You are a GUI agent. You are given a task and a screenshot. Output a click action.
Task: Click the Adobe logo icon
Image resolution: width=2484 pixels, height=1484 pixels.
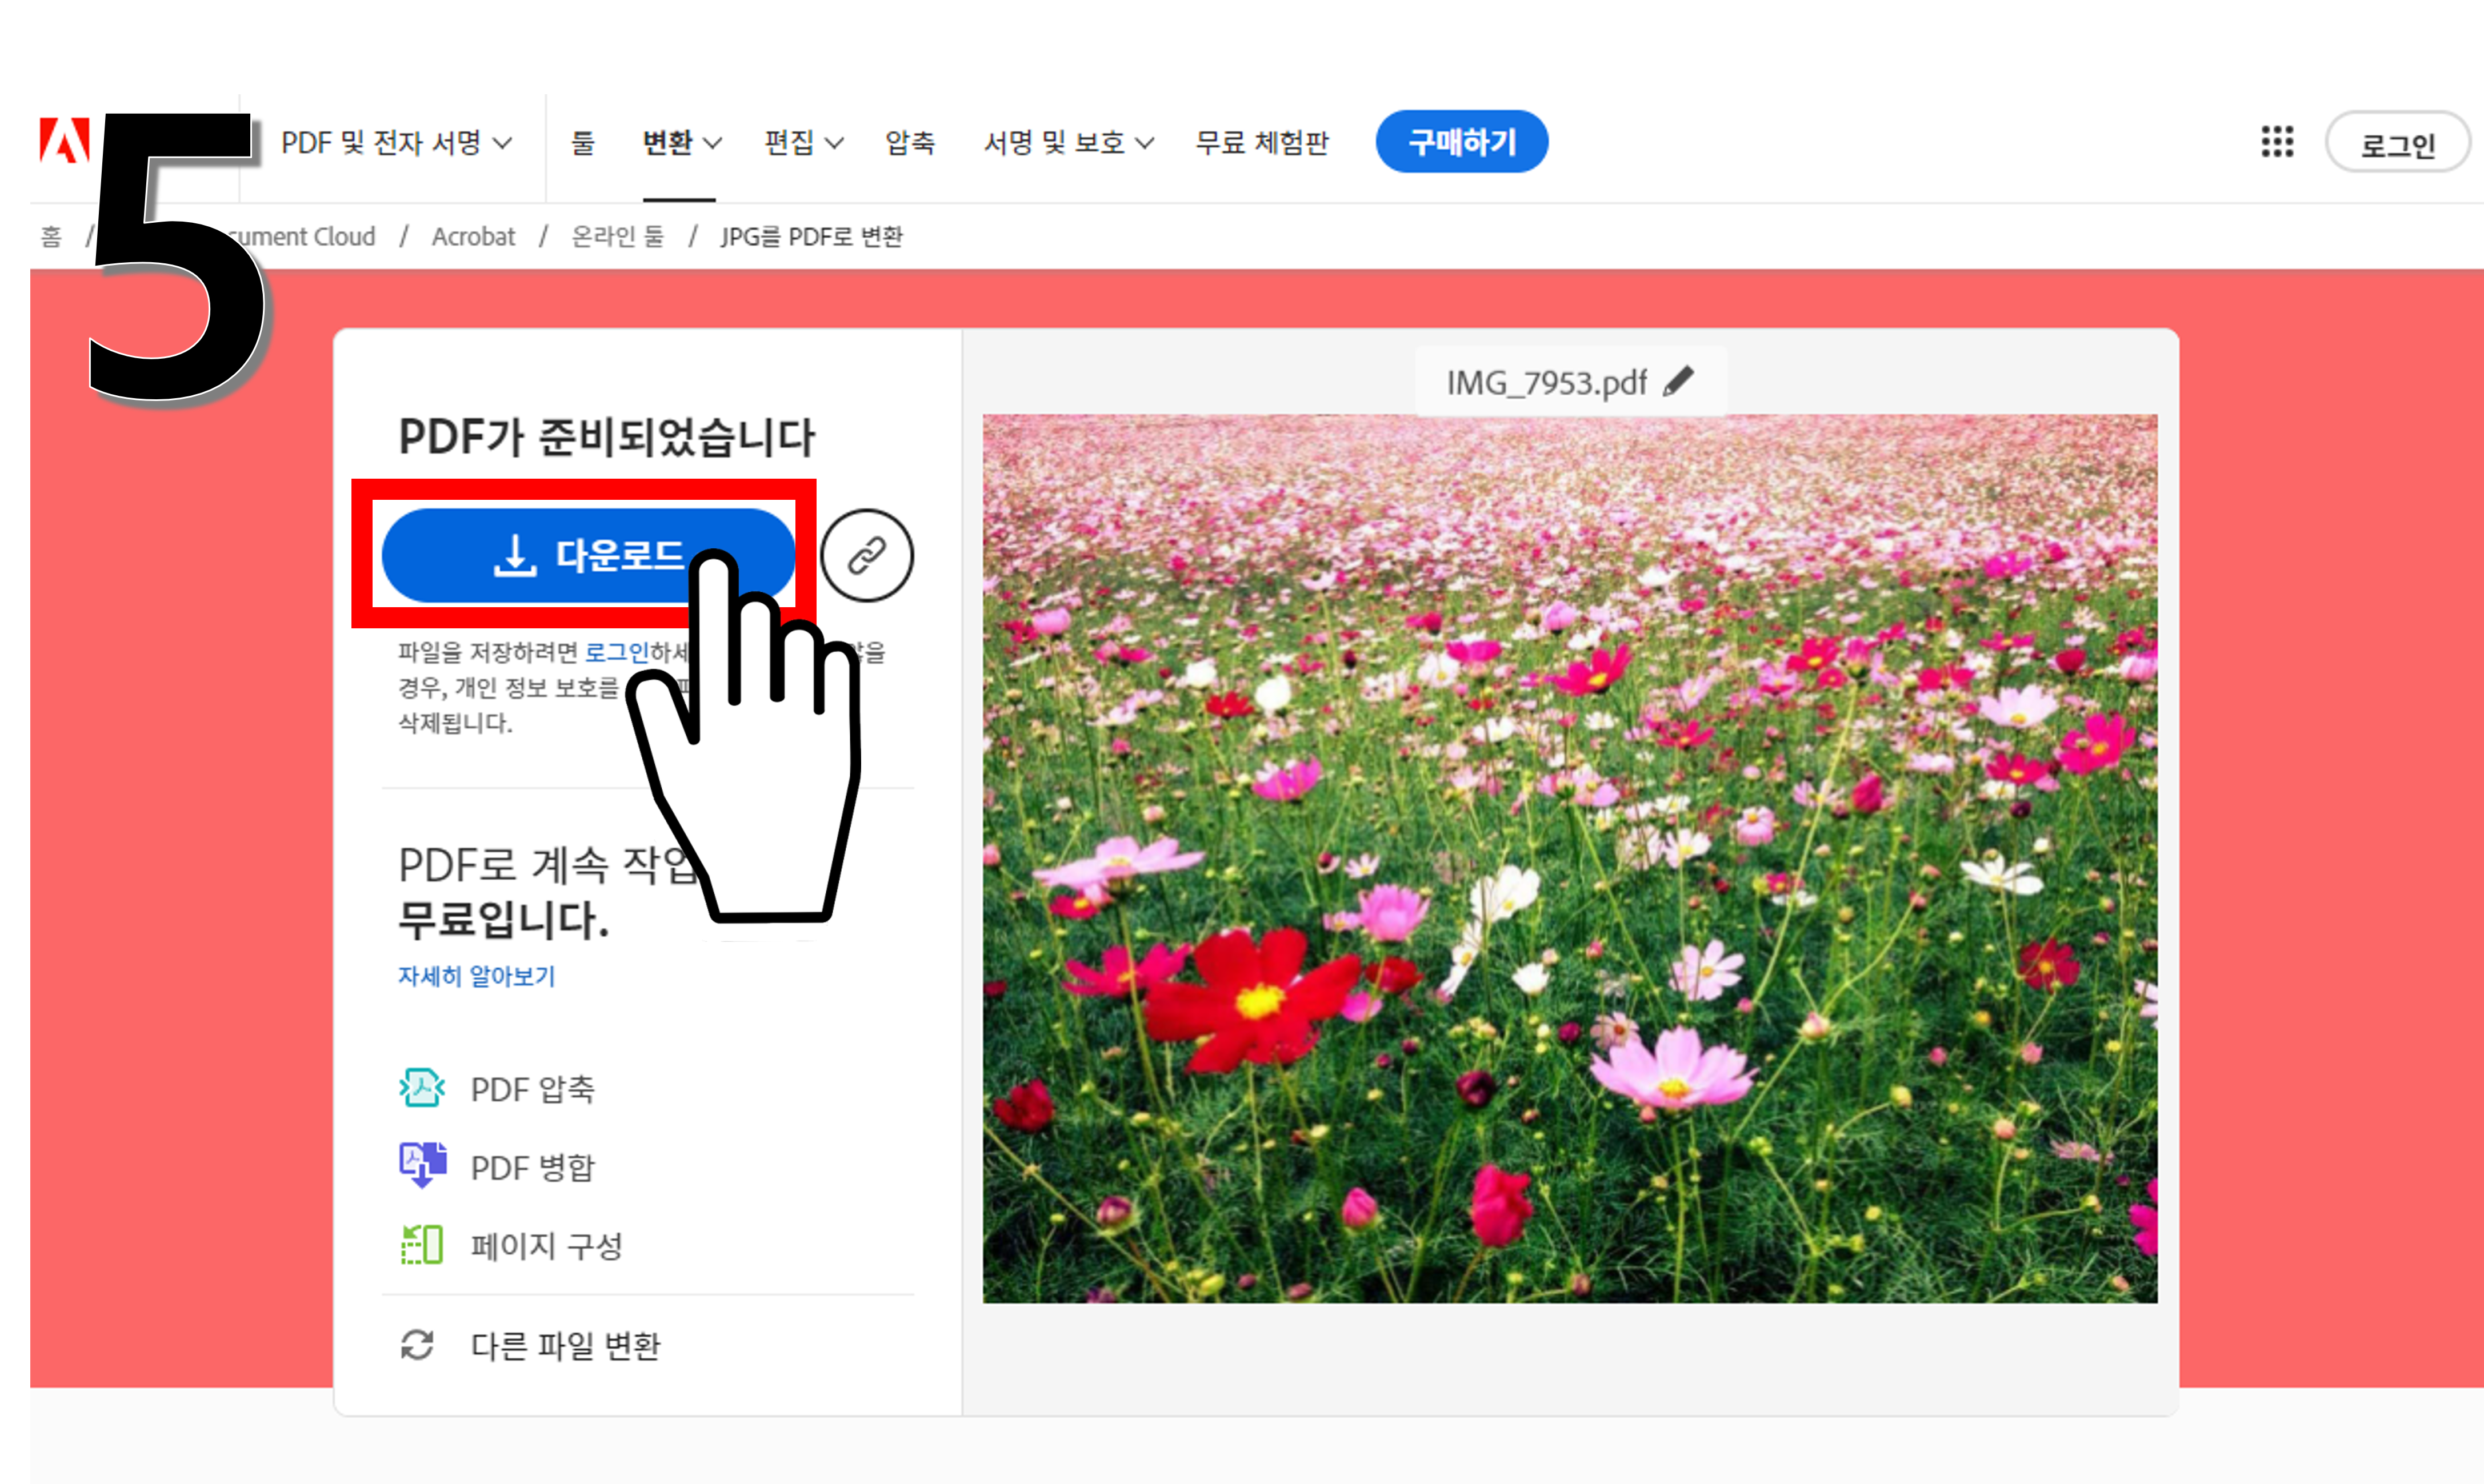pos(64,141)
